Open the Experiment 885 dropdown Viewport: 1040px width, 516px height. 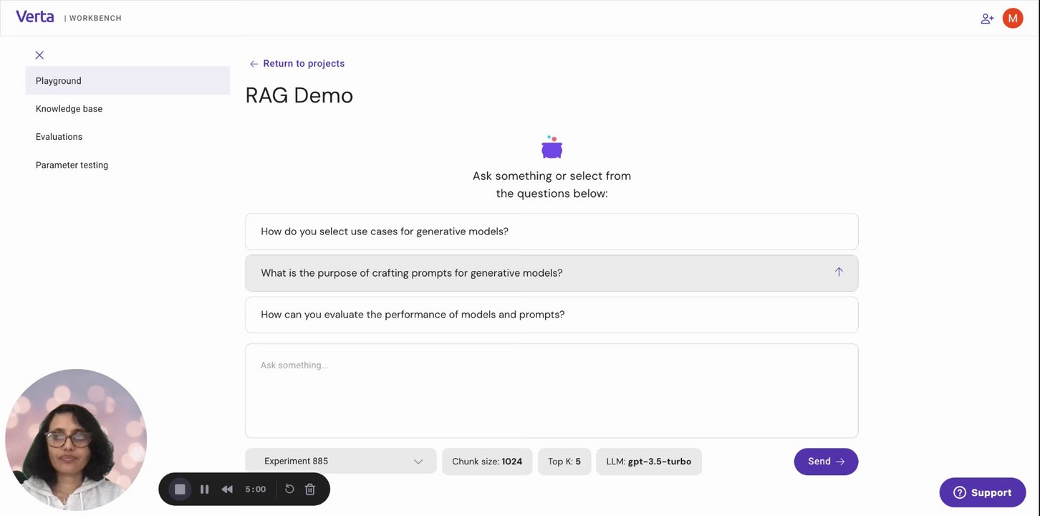tap(341, 462)
